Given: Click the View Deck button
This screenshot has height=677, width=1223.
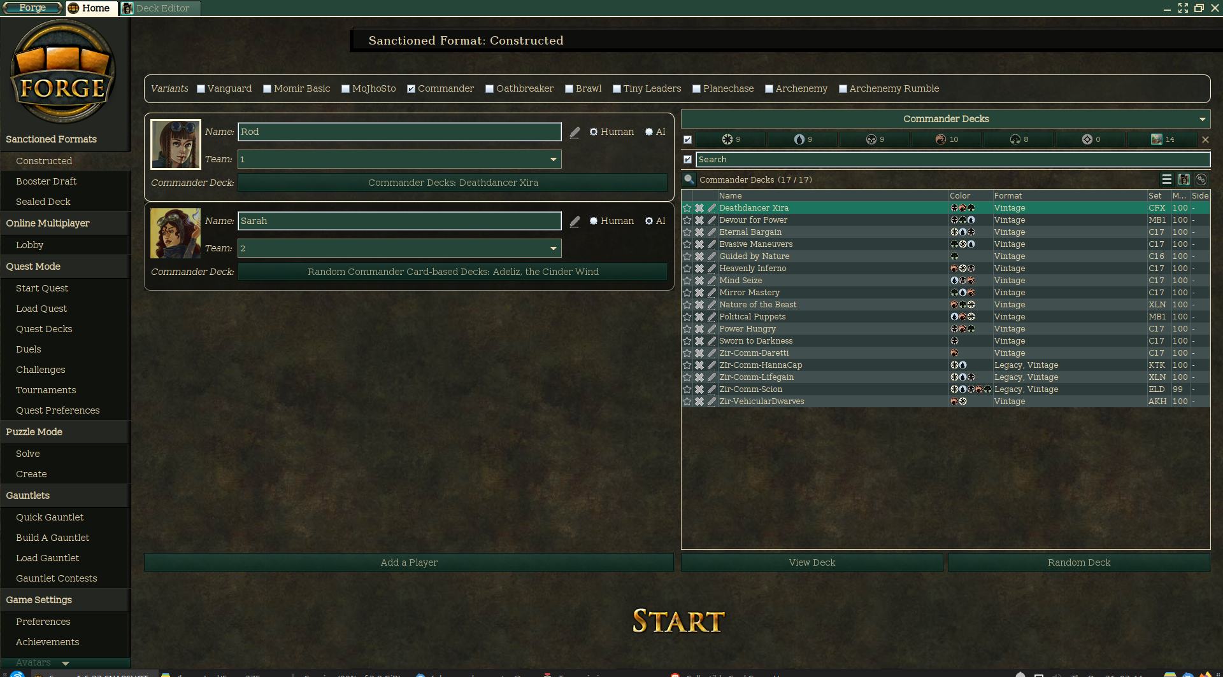Looking at the screenshot, I should pos(812,562).
